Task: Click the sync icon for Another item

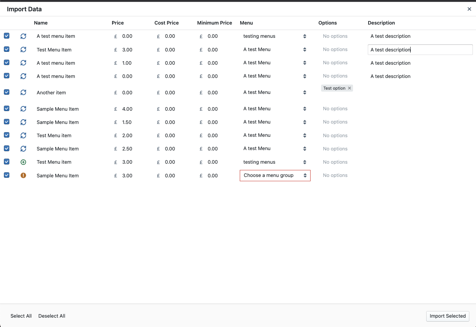Action: (x=23, y=92)
